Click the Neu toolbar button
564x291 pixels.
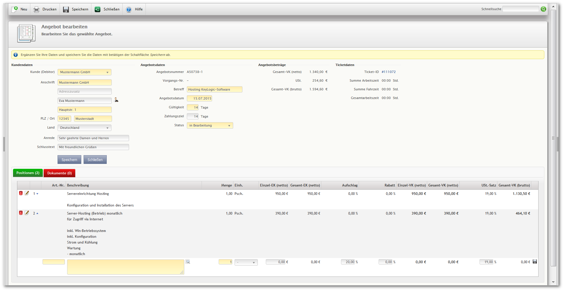pyautogui.click(x=19, y=9)
